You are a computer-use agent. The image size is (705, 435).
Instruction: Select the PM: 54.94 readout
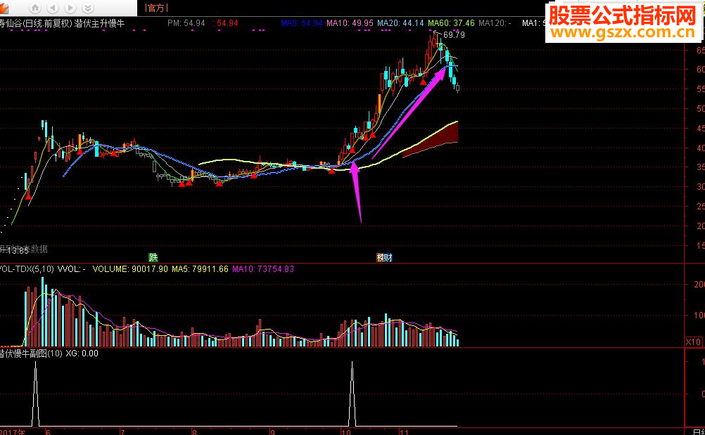point(186,23)
